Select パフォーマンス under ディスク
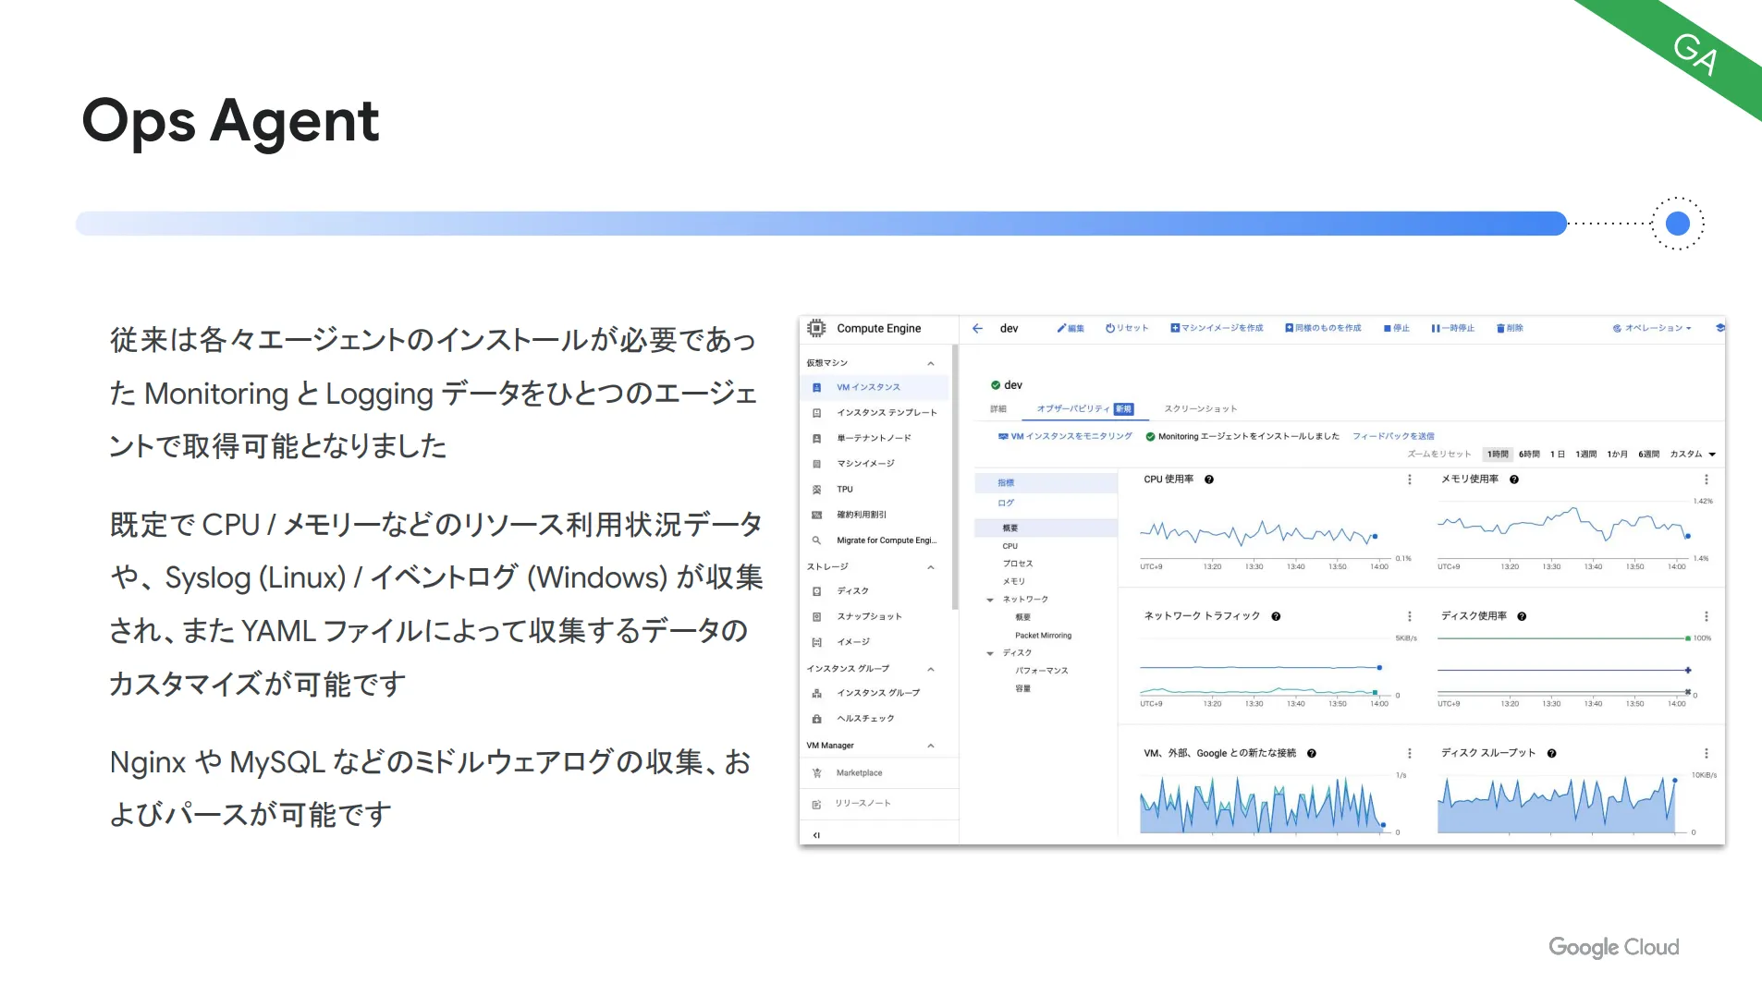Viewport: 1762px width, 983px height. coord(1041,671)
